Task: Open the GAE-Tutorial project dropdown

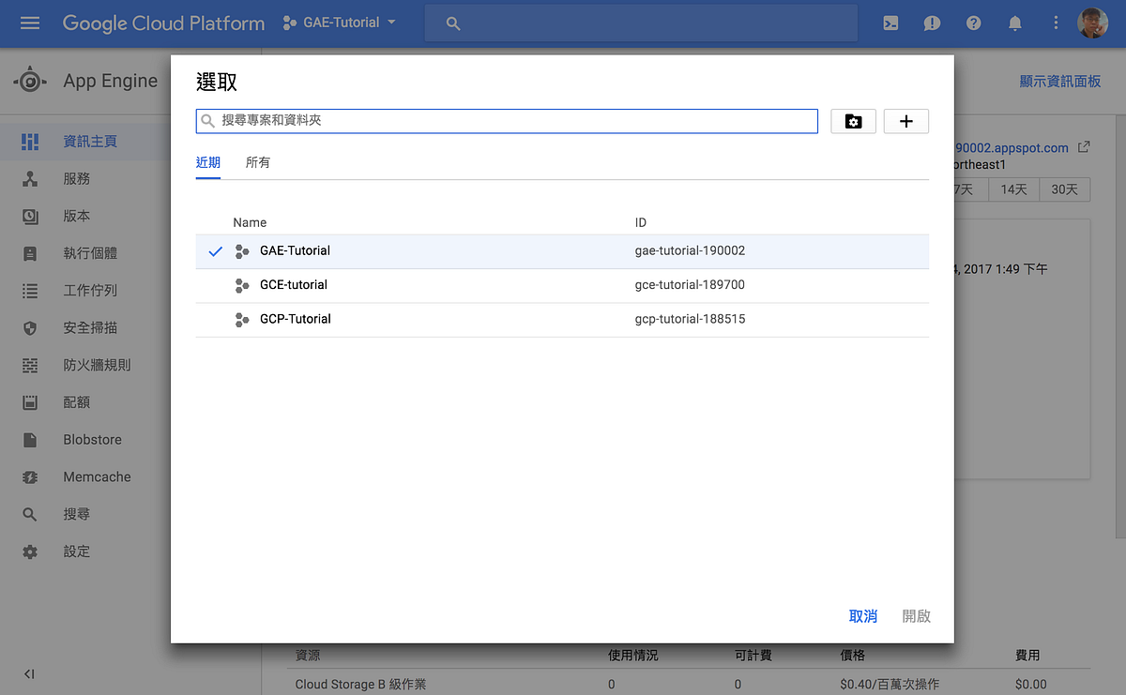Action: click(340, 23)
